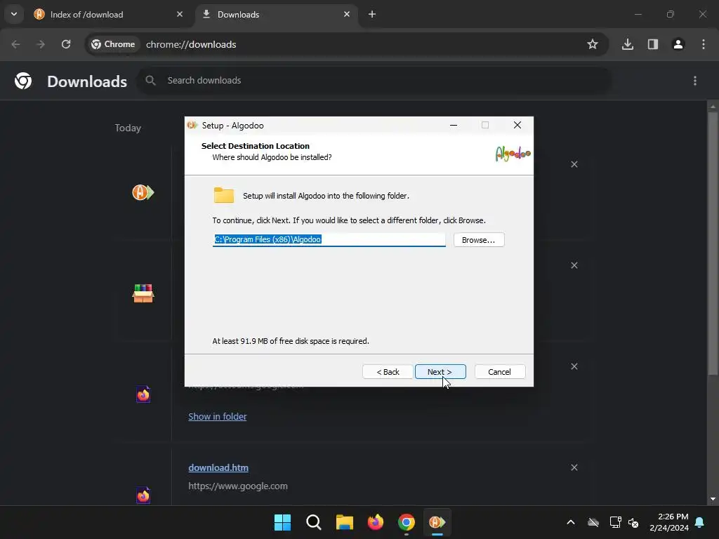Go back in Chrome navigation
Screen dimensions: 719x539
[x=15, y=44]
